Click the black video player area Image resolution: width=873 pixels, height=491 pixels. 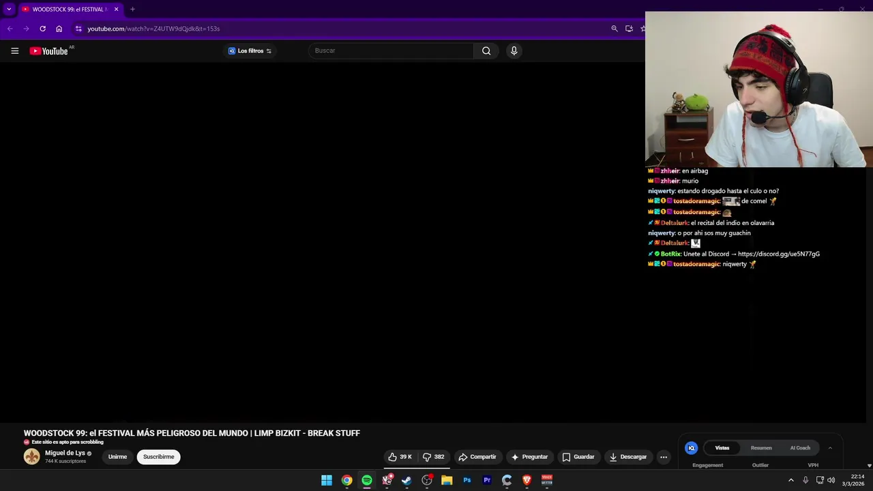coord(322,242)
